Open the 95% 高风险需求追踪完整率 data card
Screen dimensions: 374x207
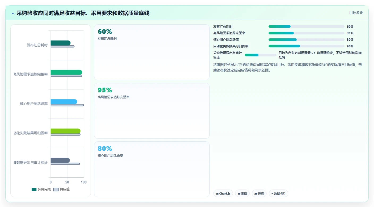tap(152, 111)
